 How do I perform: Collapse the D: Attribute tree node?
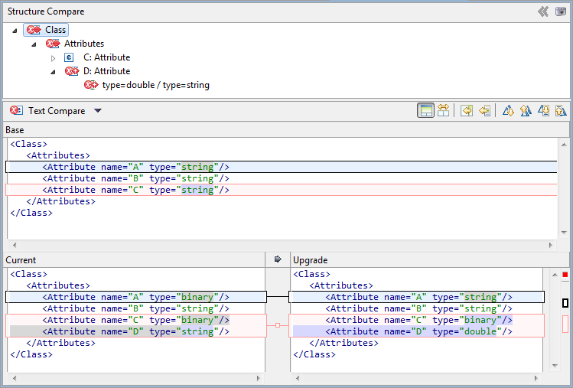point(53,71)
